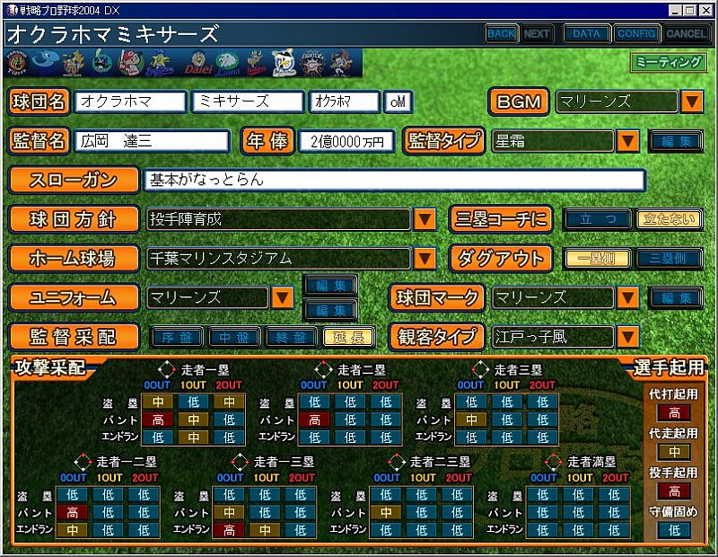Open the ユニフォーム dropdown arrow

coord(282,298)
